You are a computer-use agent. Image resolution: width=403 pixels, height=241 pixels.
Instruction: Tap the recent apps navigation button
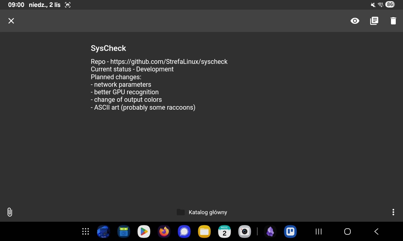318,231
